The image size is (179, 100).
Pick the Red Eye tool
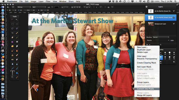click(12, 59)
